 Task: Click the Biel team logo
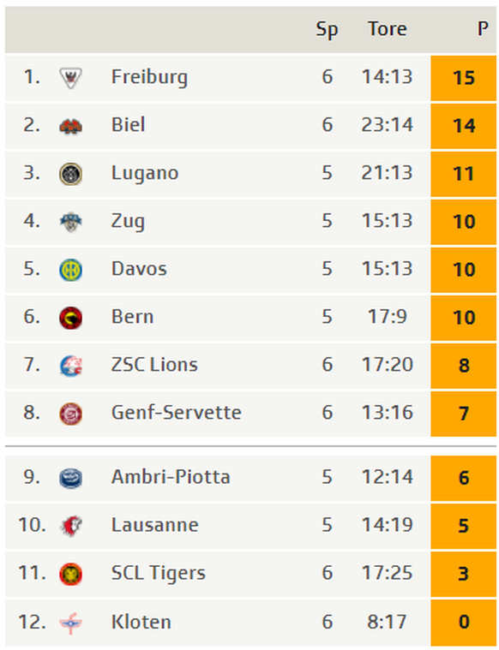coord(70,126)
